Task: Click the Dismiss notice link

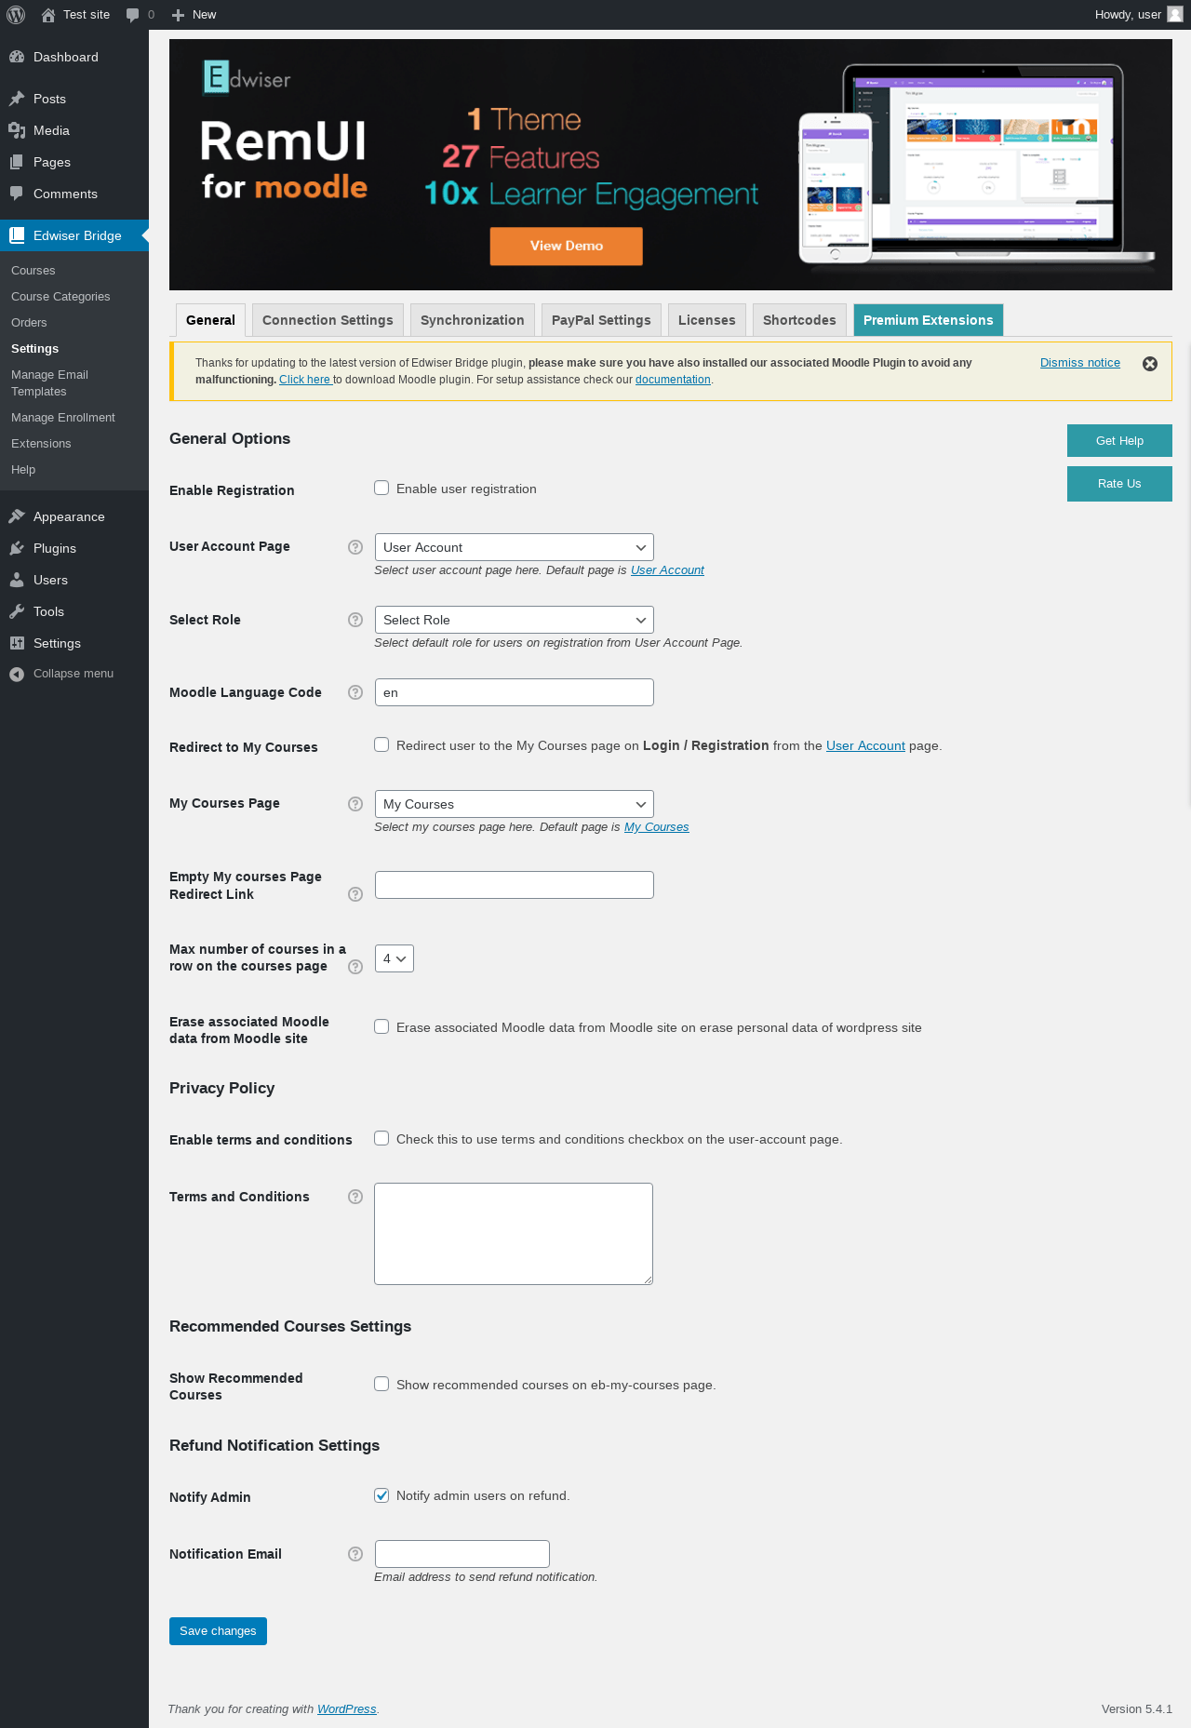Action: click(x=1080, y=363)
